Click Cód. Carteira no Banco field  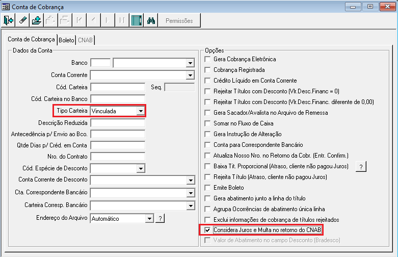(x=118, y=99)
